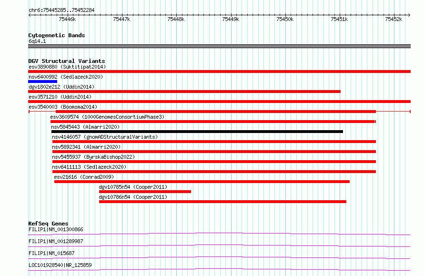Image resolution: width=424 pixels, height=276 pixels.
Task: Open FILIP1|NM_001300866 transcript label
Action: pyautogui.click(x=56, y=229)
